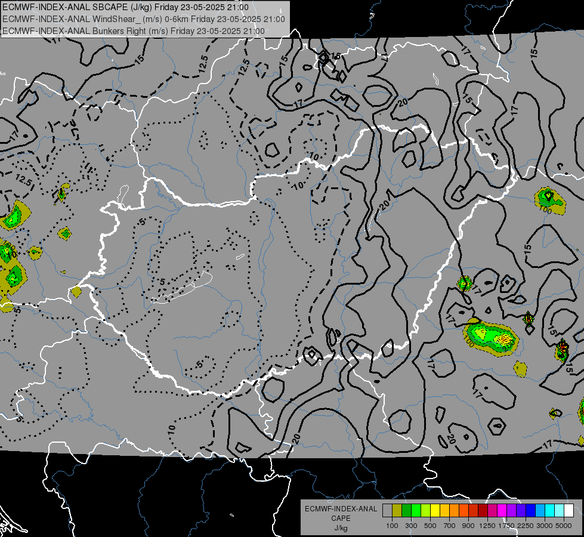Pick the lime yellow-green legend swatch
Screen dimensions: 584x537
coord(425,511)
